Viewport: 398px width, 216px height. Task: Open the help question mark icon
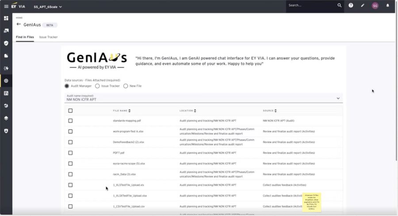(351, 5)
